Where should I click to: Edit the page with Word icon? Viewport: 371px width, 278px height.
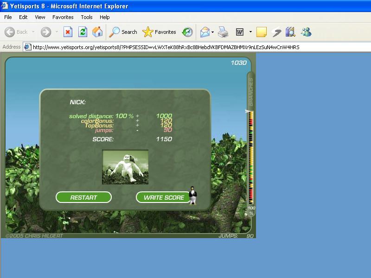point(240,32)
